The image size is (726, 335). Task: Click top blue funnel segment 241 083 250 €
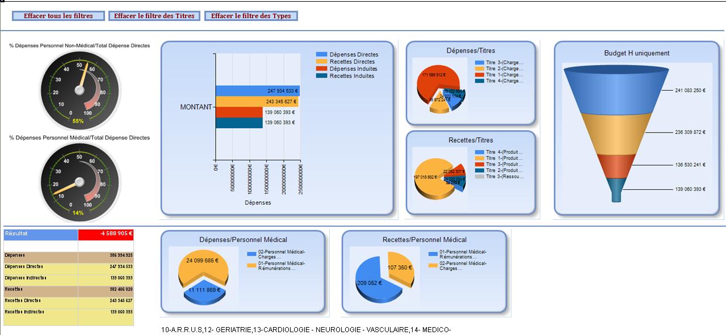point(615,90)
